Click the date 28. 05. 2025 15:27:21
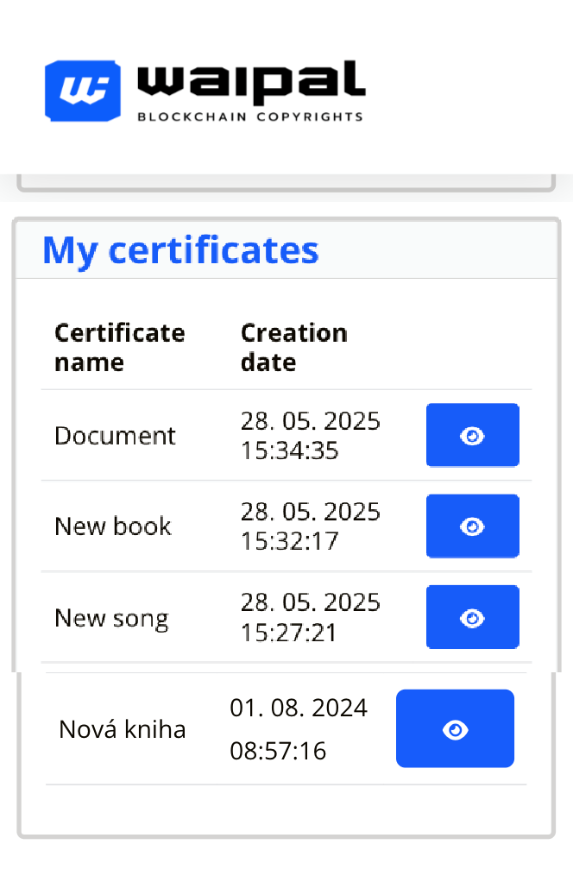The width and height of the screenshot is (573, 882). (311, 618)
